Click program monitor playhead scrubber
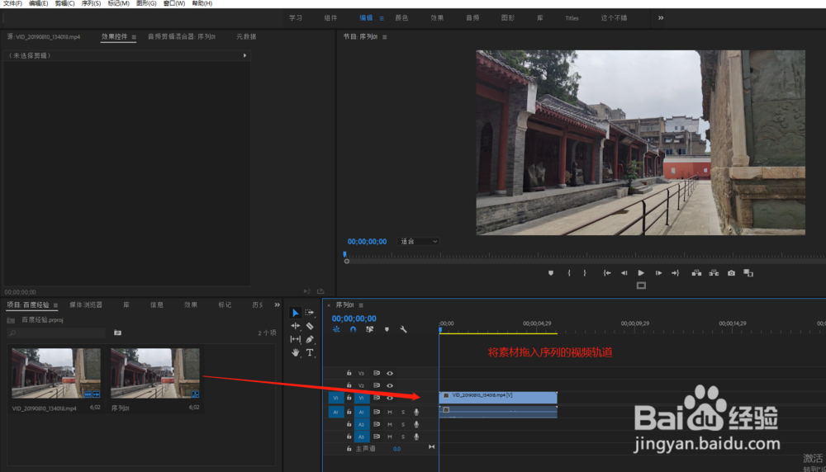Screen dimensions: 826x472 pyautogui.click(x=345, y=255)
